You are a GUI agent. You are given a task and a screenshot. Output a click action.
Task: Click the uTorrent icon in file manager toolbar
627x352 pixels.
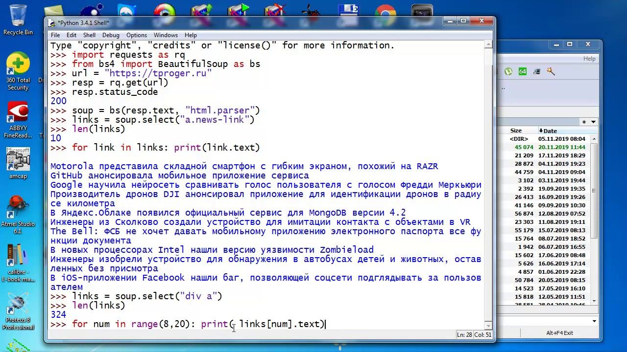coord(509,71)
